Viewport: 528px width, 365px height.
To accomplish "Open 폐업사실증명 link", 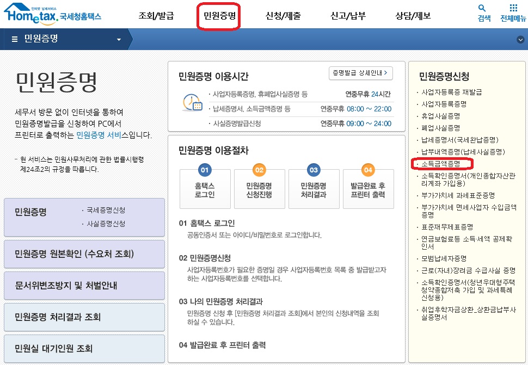I will (440, 128).
